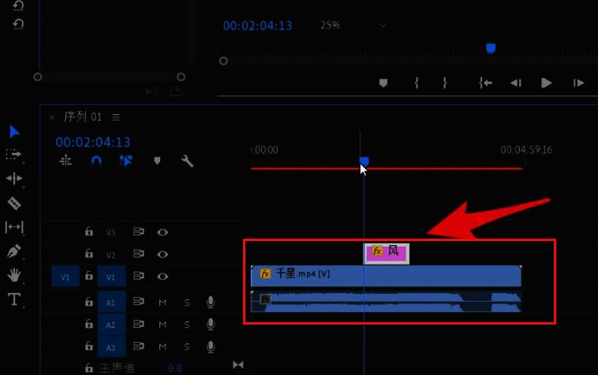This screenshot has height=375, width=598.
Task: Add marker from timeline header
Action: (x=157, y=161)
